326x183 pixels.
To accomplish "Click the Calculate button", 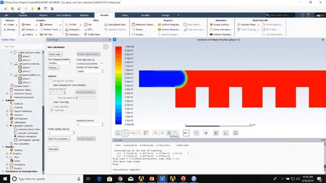I will tap(53, 149).
